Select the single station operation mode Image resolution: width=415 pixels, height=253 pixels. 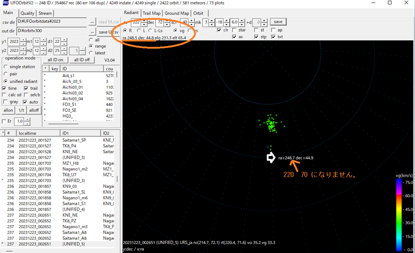[x=6, y=67]
